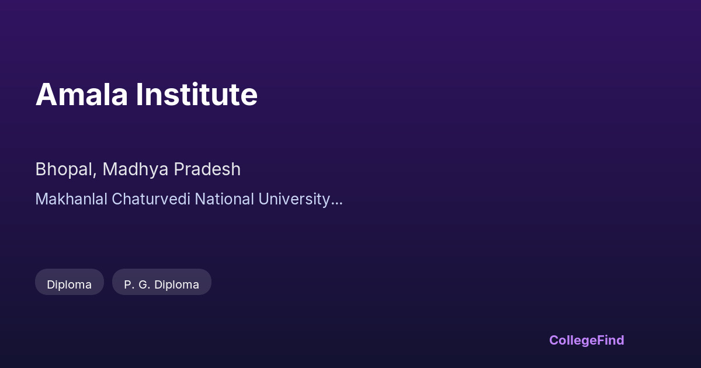701x368 pixels.
Task: Expand the truncated university name ellipsis
Action: point(337,200)
